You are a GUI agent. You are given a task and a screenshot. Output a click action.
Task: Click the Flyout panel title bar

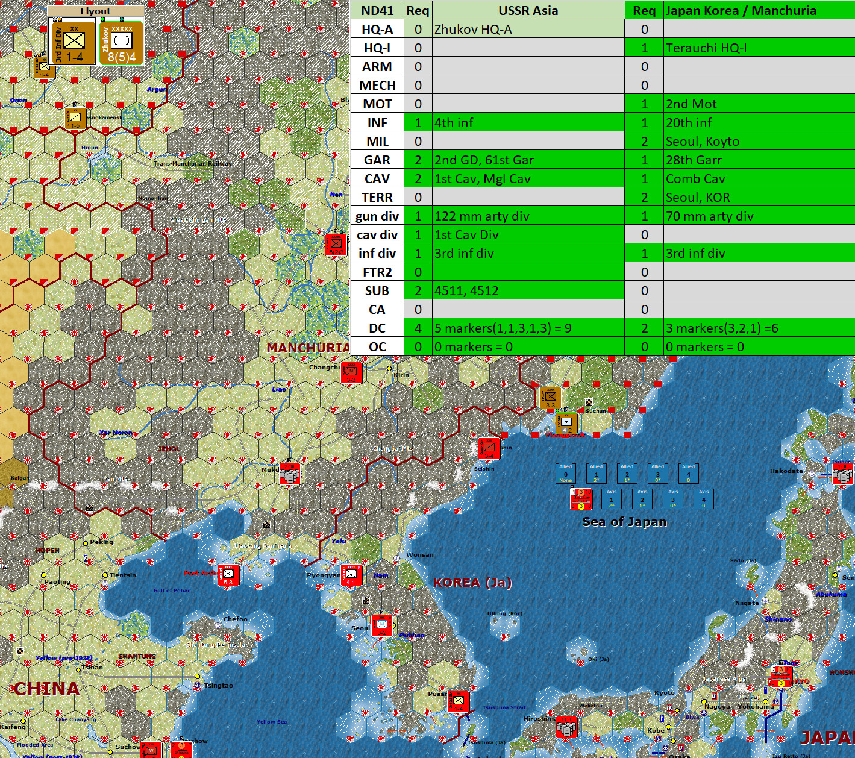point(96,11)
